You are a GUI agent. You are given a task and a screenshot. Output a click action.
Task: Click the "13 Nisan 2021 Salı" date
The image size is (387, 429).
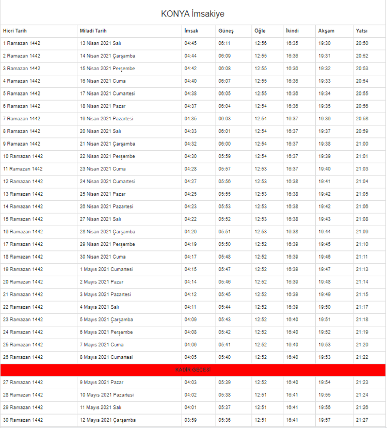coord(100,43)
